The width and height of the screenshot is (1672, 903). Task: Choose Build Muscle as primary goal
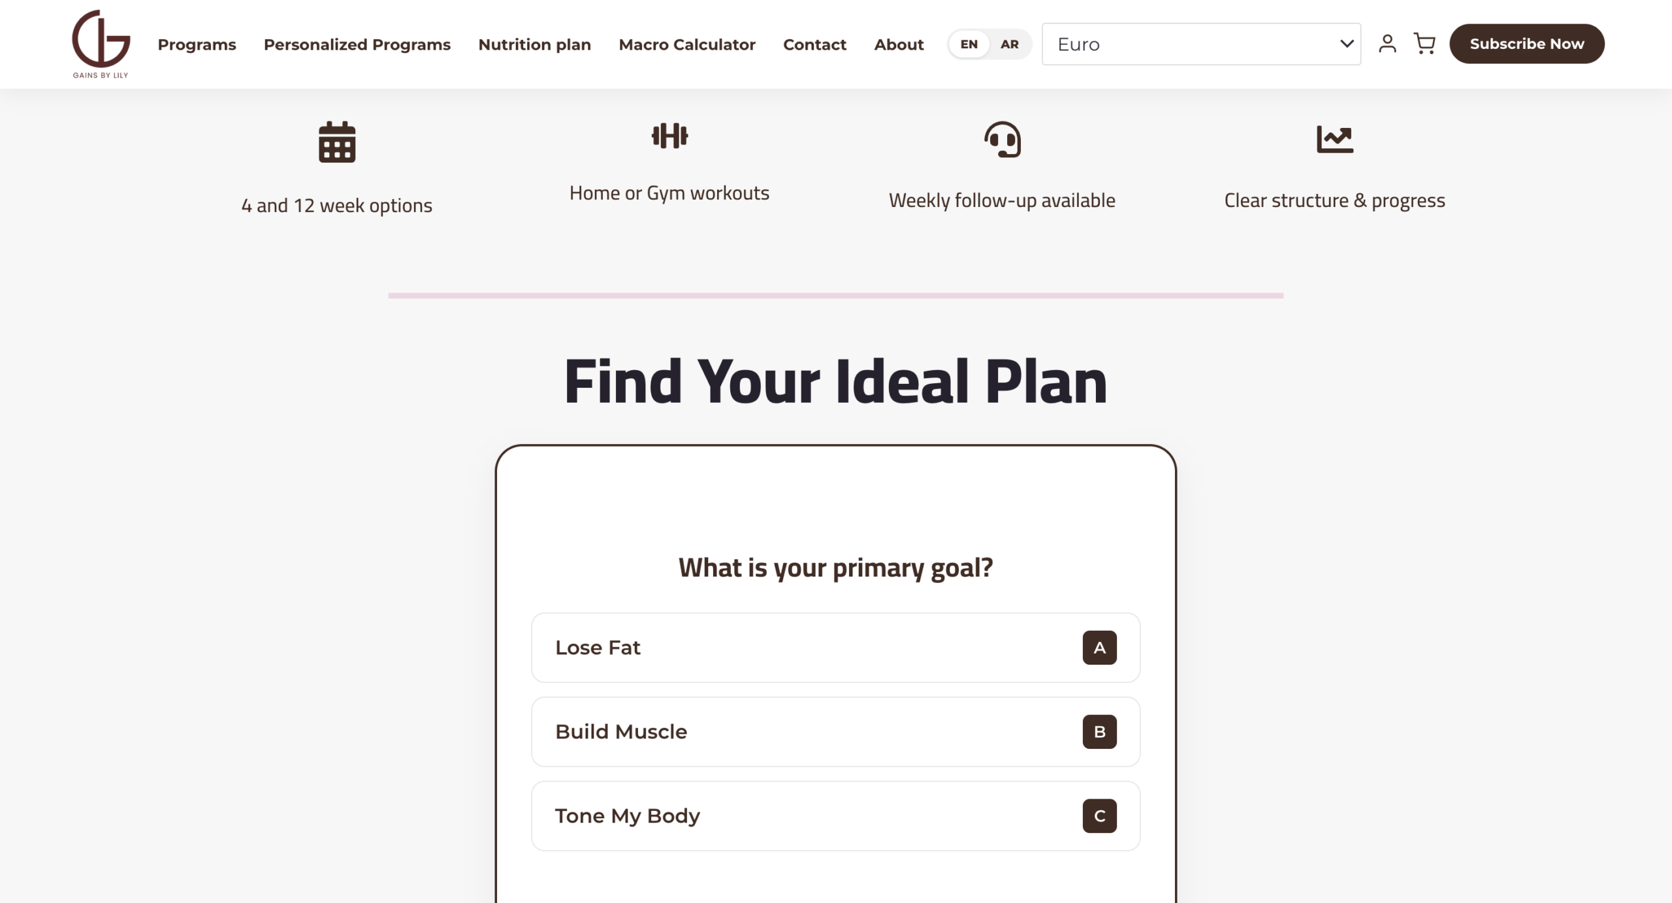835,732
